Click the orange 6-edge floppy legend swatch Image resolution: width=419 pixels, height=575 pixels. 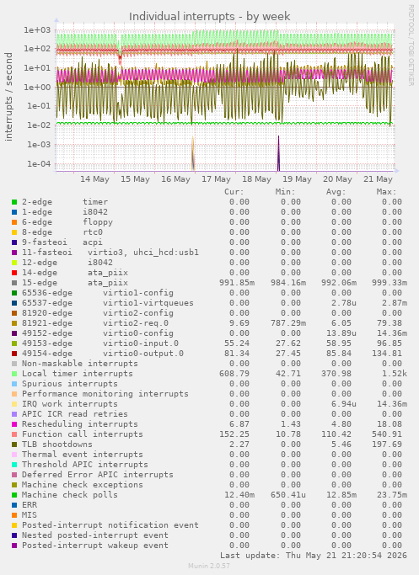pos(14,222)
